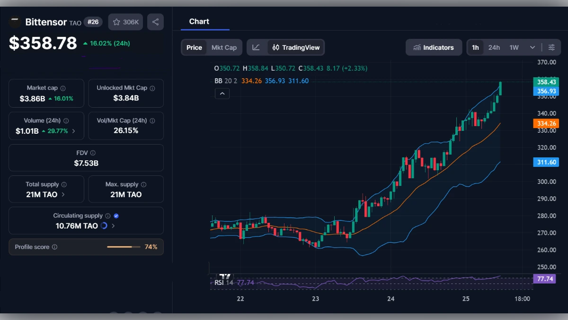568x320 pixels.
Task: Click the Bittensor rank #26 badge
Action: pos(93,22)
